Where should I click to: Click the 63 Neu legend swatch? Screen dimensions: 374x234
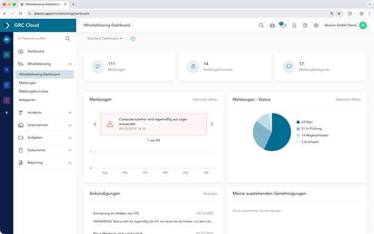click(x=298, y=122)
